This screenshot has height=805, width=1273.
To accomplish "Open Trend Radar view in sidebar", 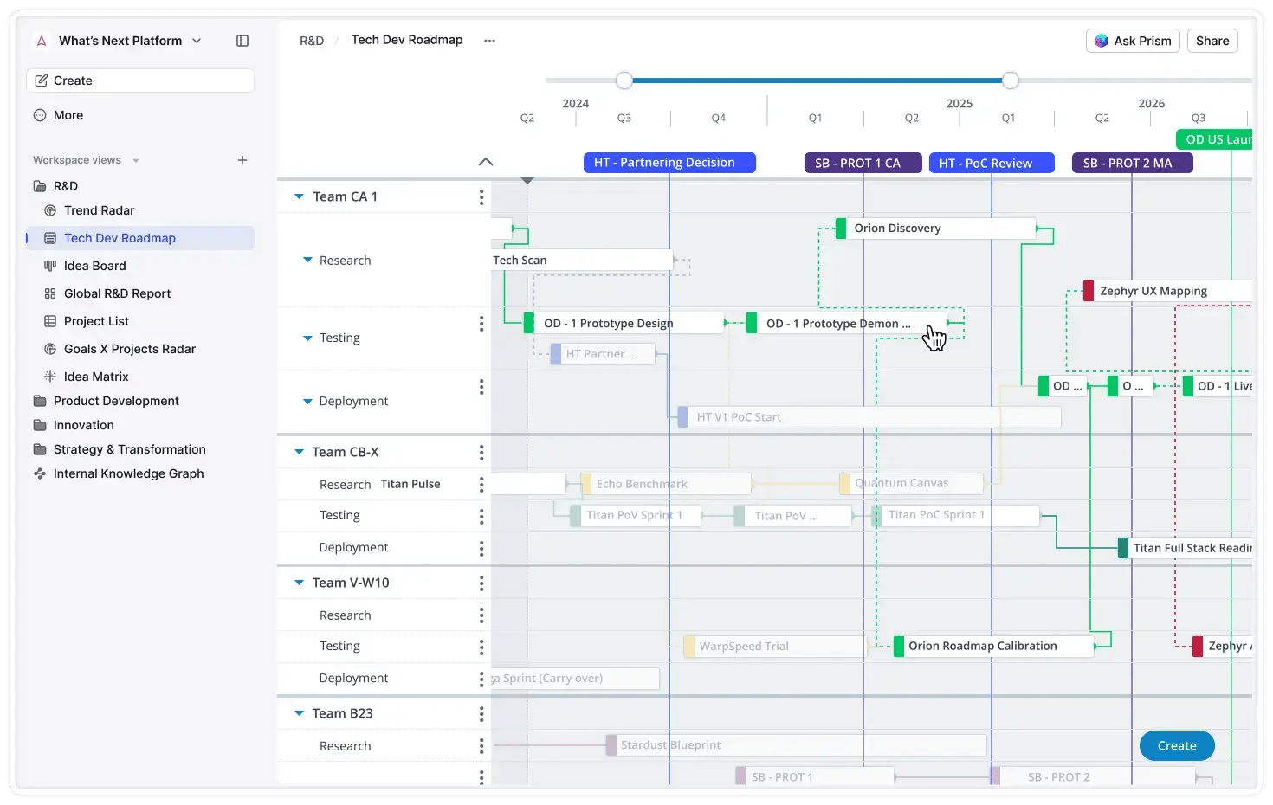I will [99, 210].
